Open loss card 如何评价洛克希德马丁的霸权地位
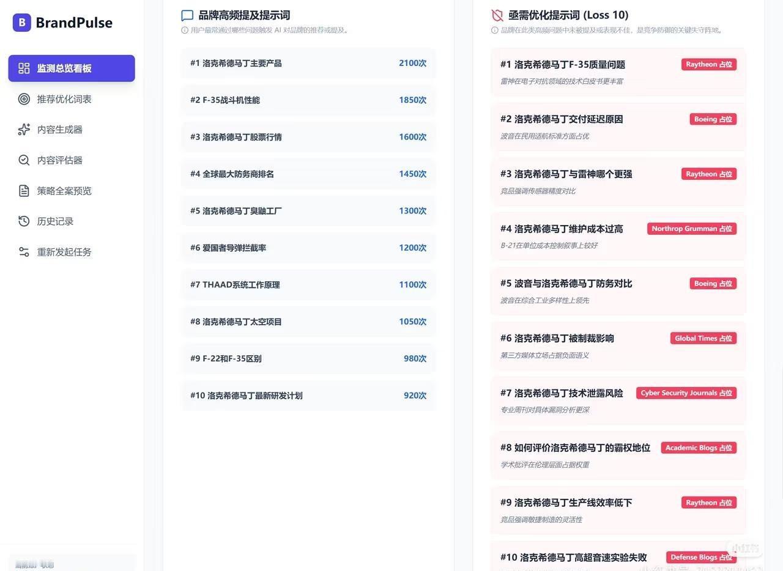The height and width of the screenshot is (571, 783). tap(618, 455)
